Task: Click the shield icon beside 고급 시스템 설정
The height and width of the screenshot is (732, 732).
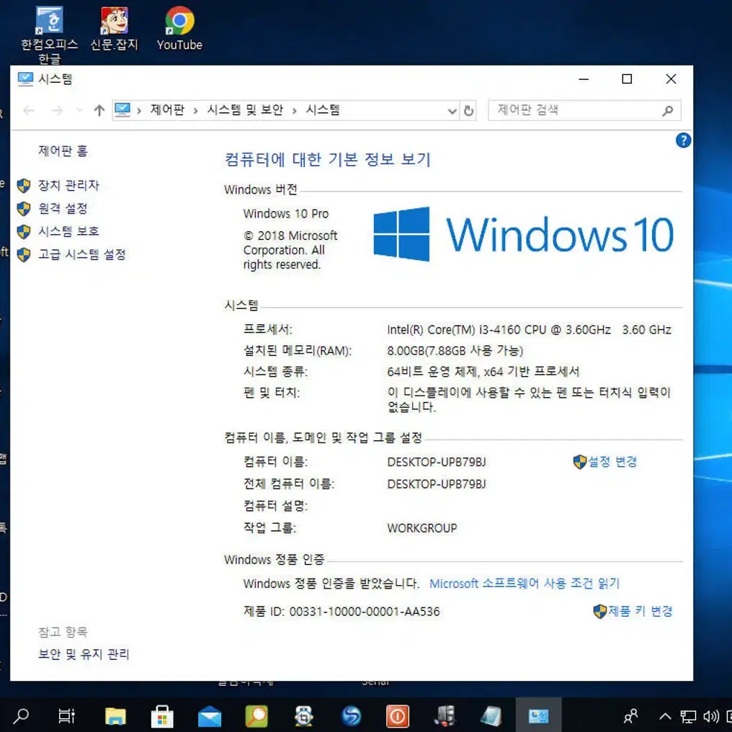Action: click(x=24, y=255)
